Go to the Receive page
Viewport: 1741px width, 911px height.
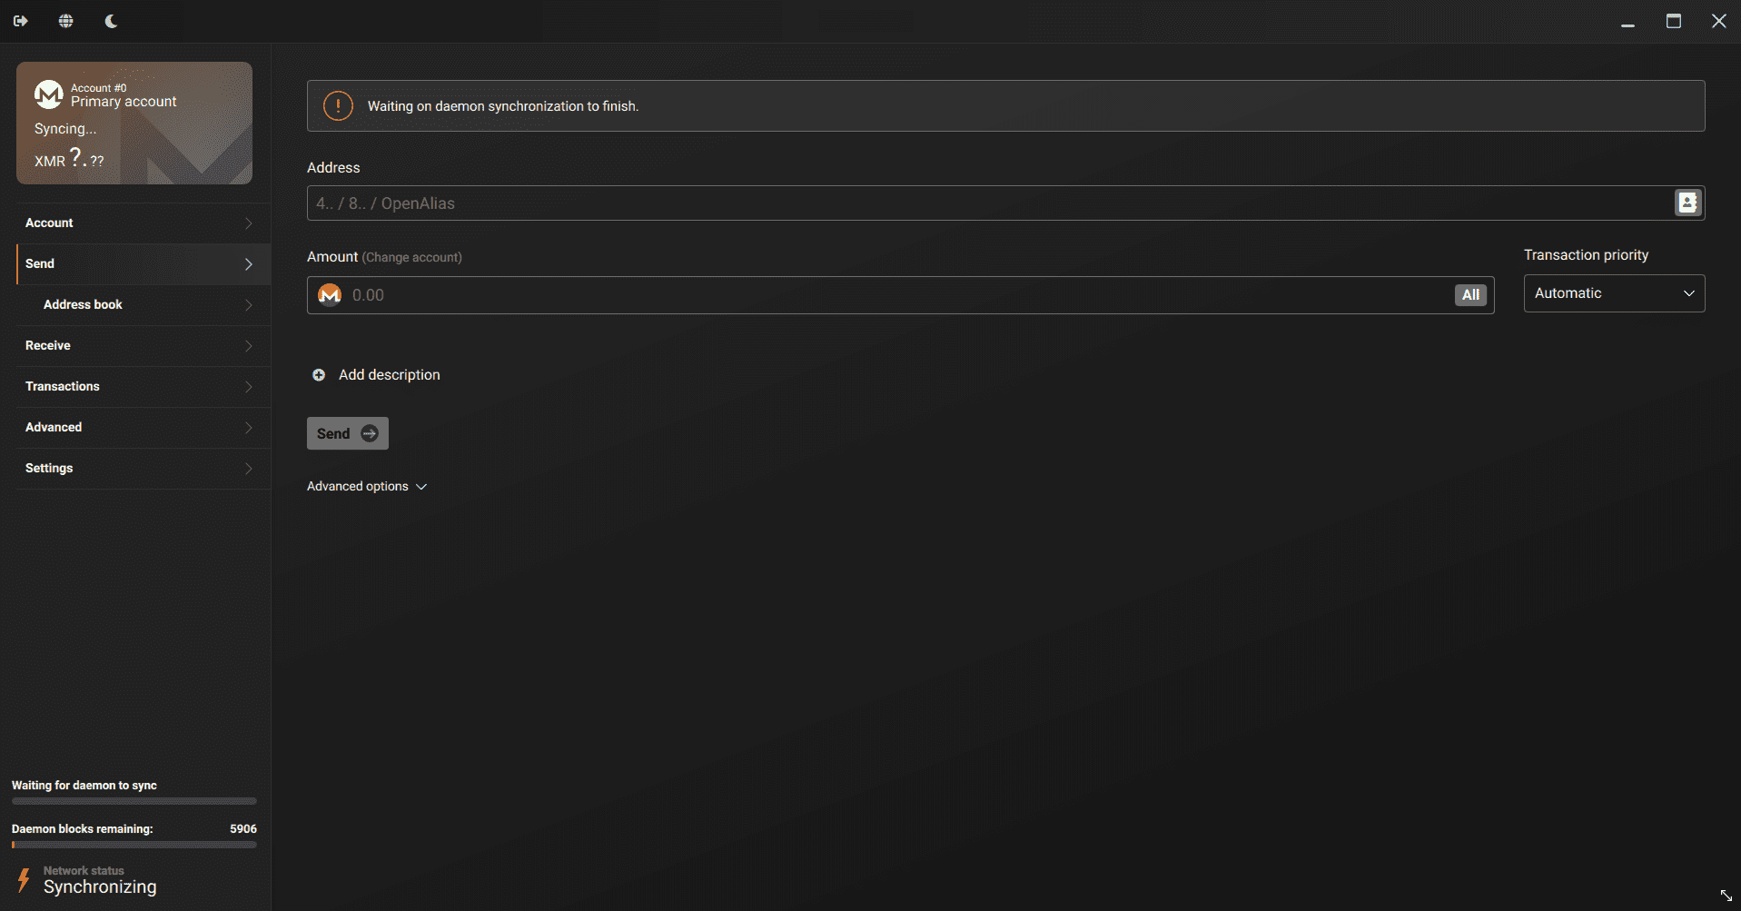[x=136, y=346]
